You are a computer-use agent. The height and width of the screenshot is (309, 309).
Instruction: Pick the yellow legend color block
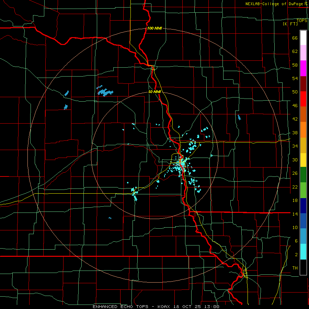tap(303, 160)
